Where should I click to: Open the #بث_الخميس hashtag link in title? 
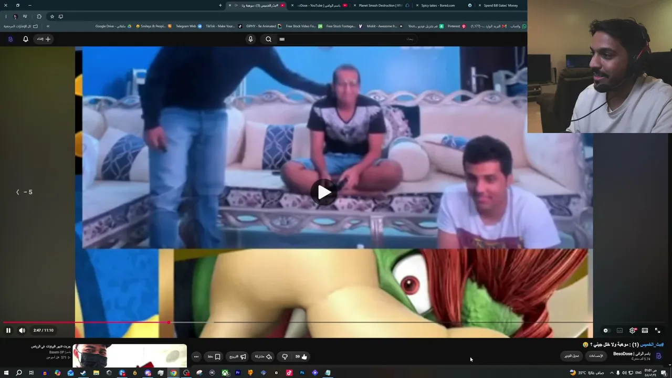tap(652, 344)
